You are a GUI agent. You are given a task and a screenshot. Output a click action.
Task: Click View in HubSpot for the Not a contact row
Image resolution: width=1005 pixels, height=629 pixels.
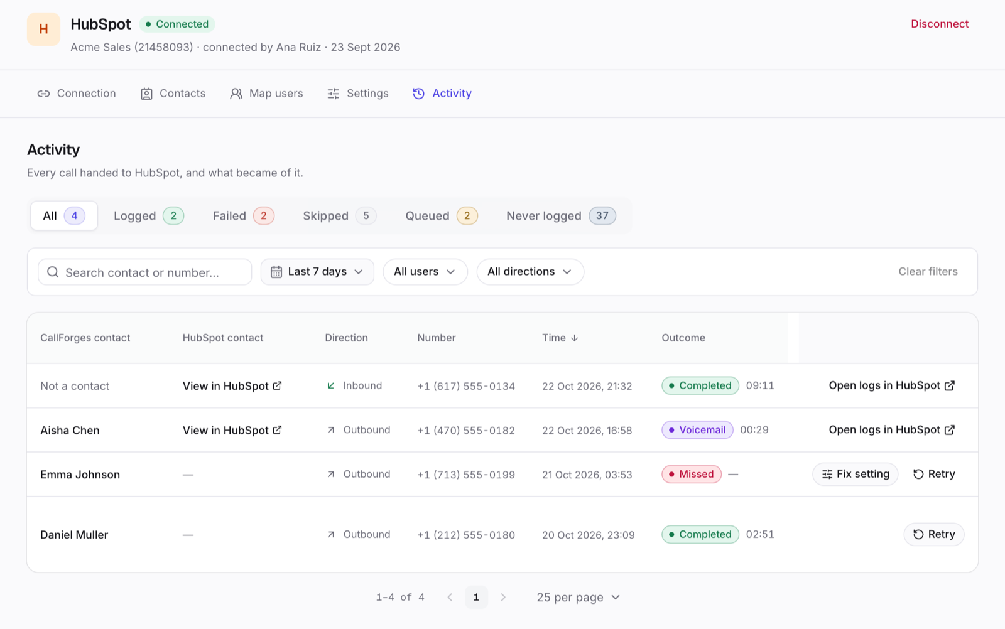coord(232,386)
